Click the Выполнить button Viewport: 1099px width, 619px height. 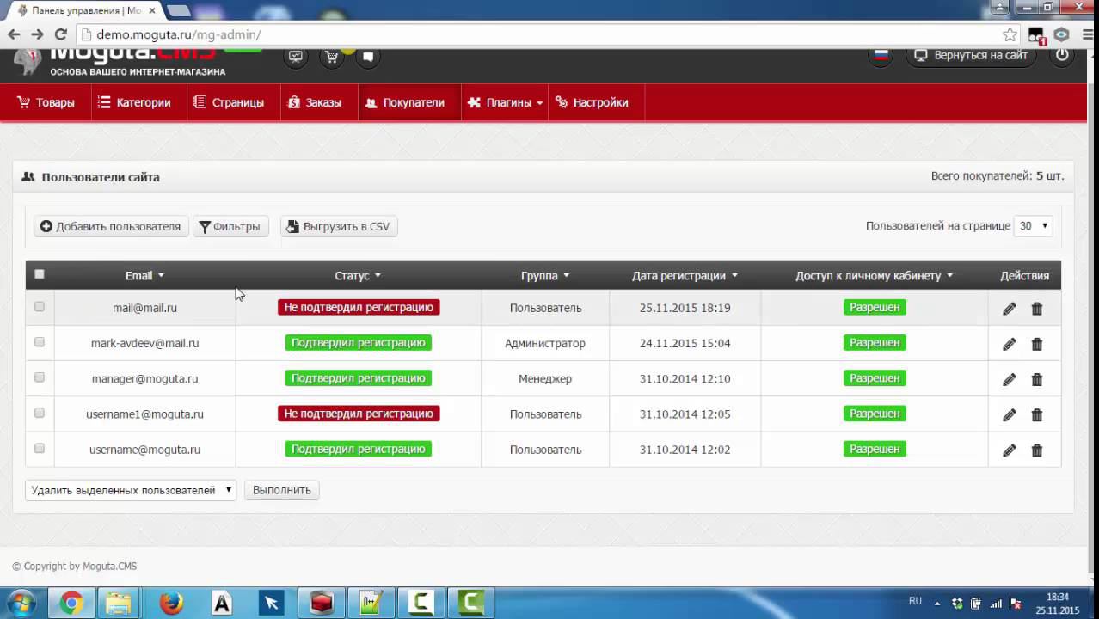click(x=282, y=490)
